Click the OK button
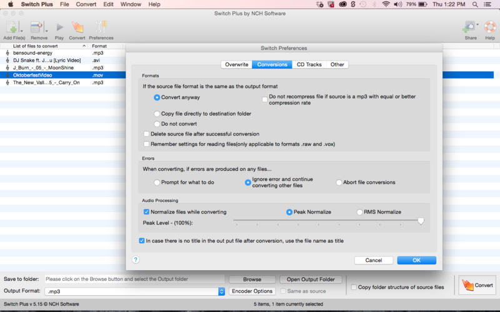The height and width of the screenshot is (312, 500). [x=416, y=260]
